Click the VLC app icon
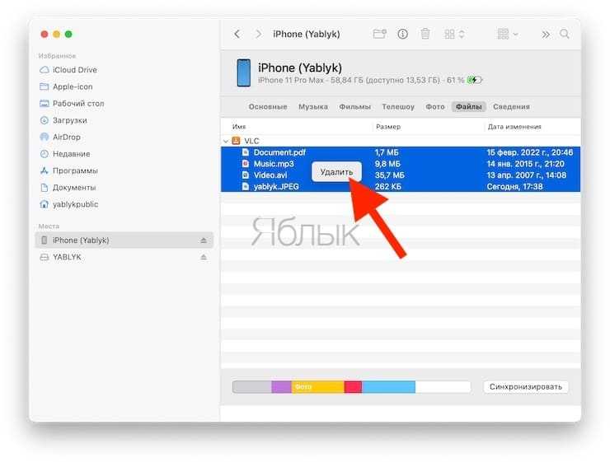Image resolution: width=610 pixels, height=462 pixels. tap(236, 141)
